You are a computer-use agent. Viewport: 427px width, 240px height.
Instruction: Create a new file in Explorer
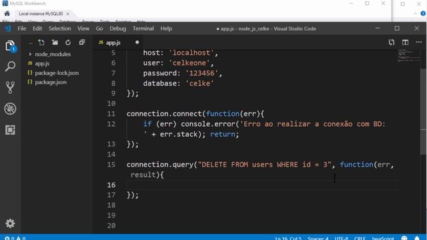coord(41,43)
